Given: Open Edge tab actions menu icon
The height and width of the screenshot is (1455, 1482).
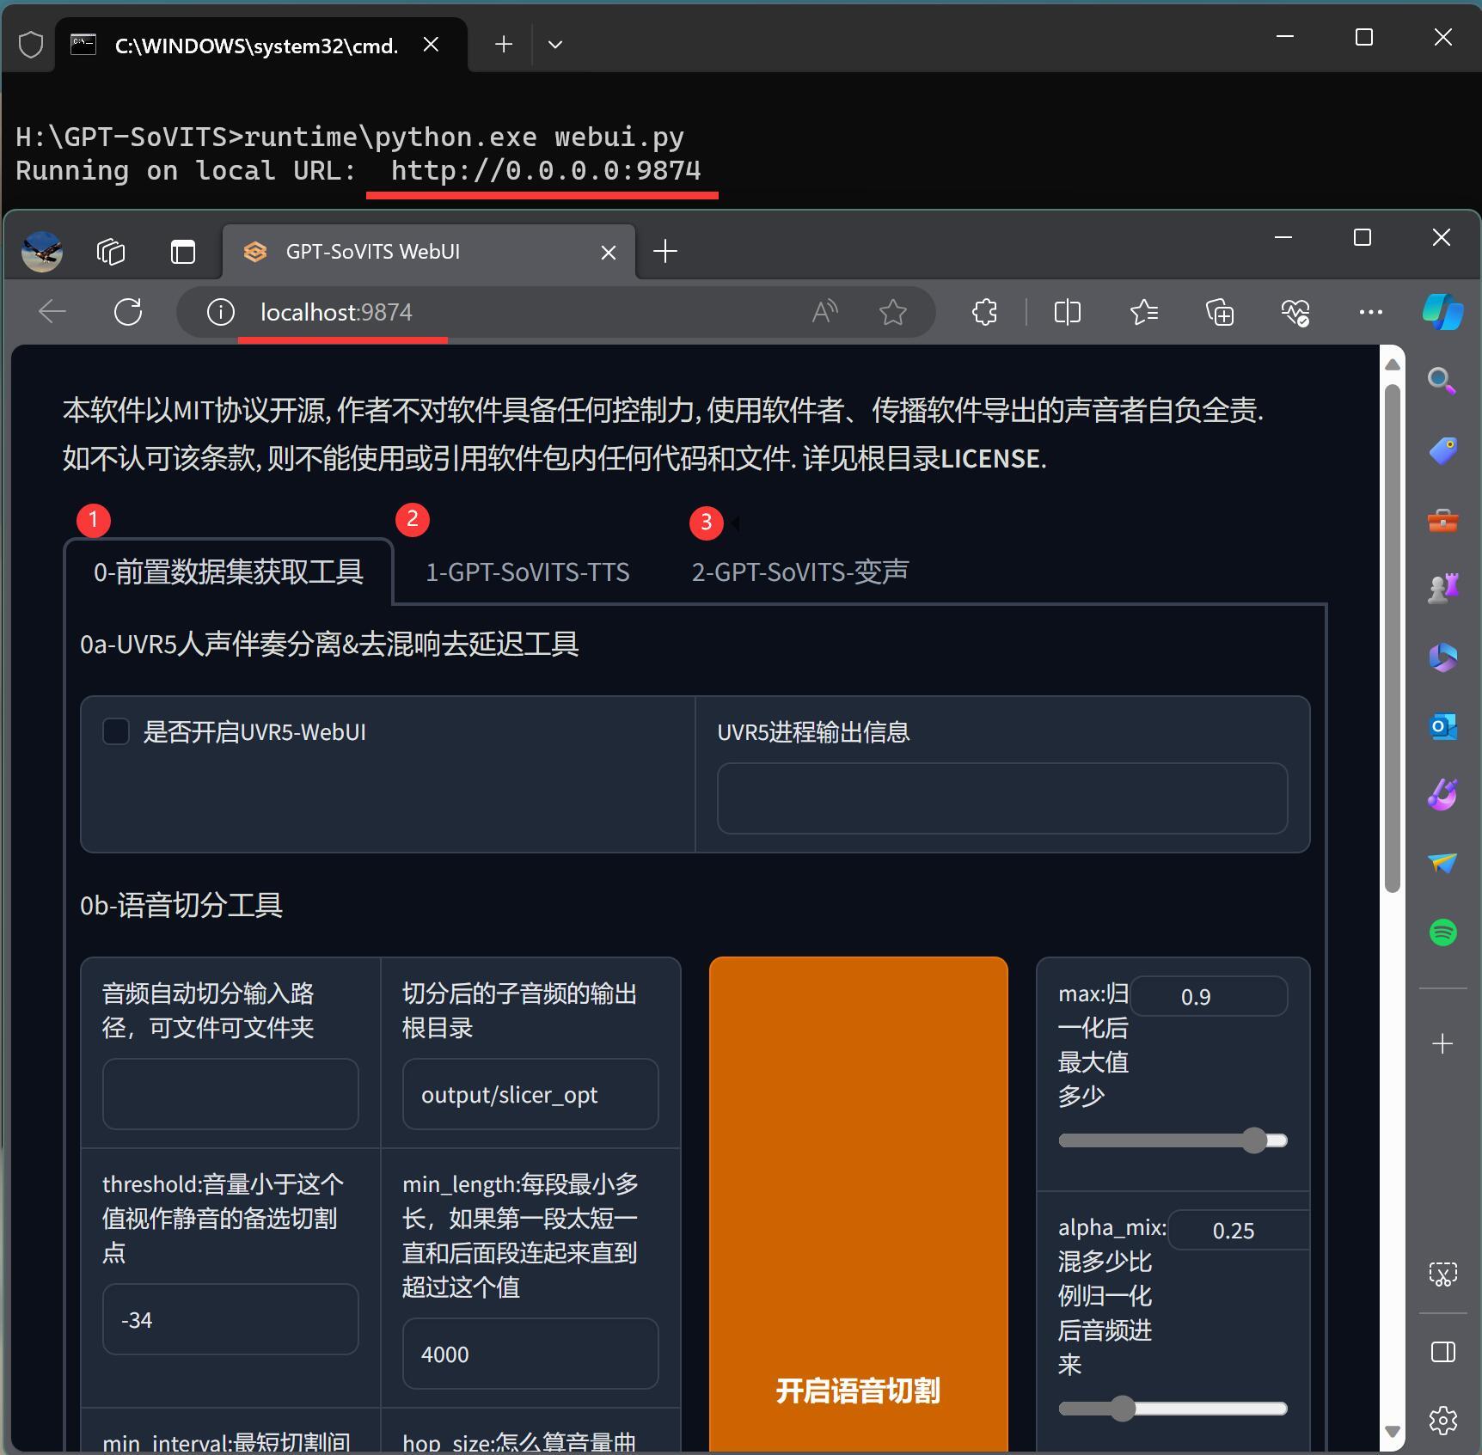Looking at the screenshot, I should coord(183,252).
